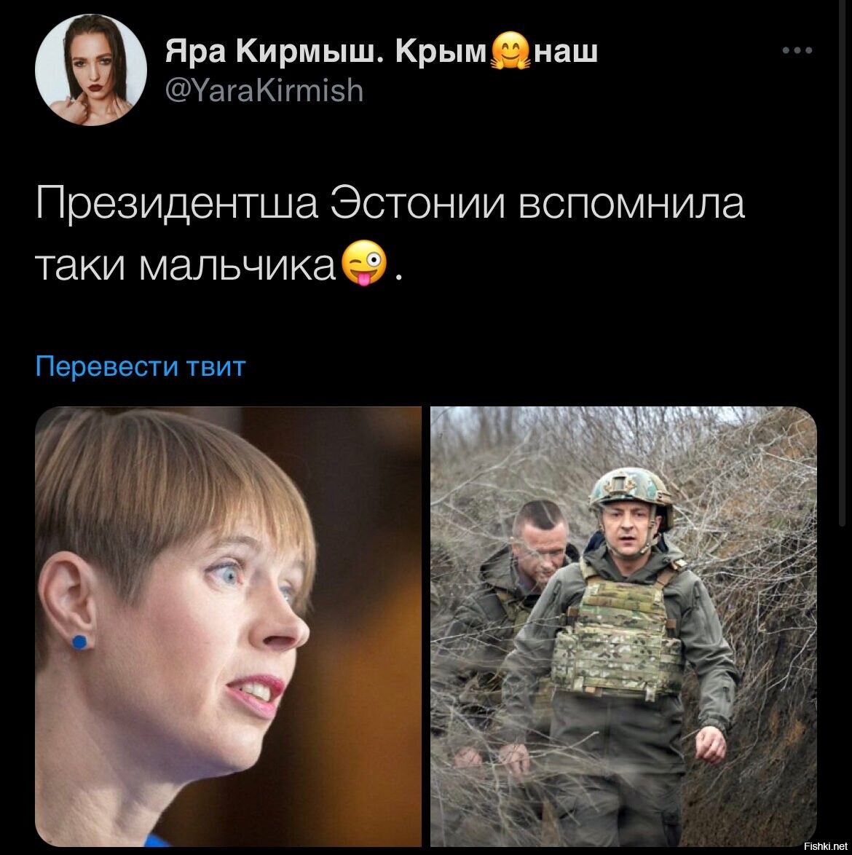
Task: Click the round profile avatar photo
Action: point(91,71)
